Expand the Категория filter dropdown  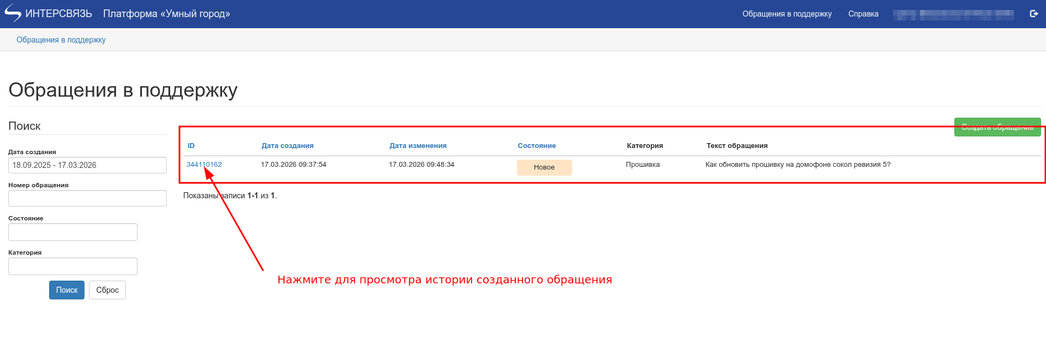(73, 266)
